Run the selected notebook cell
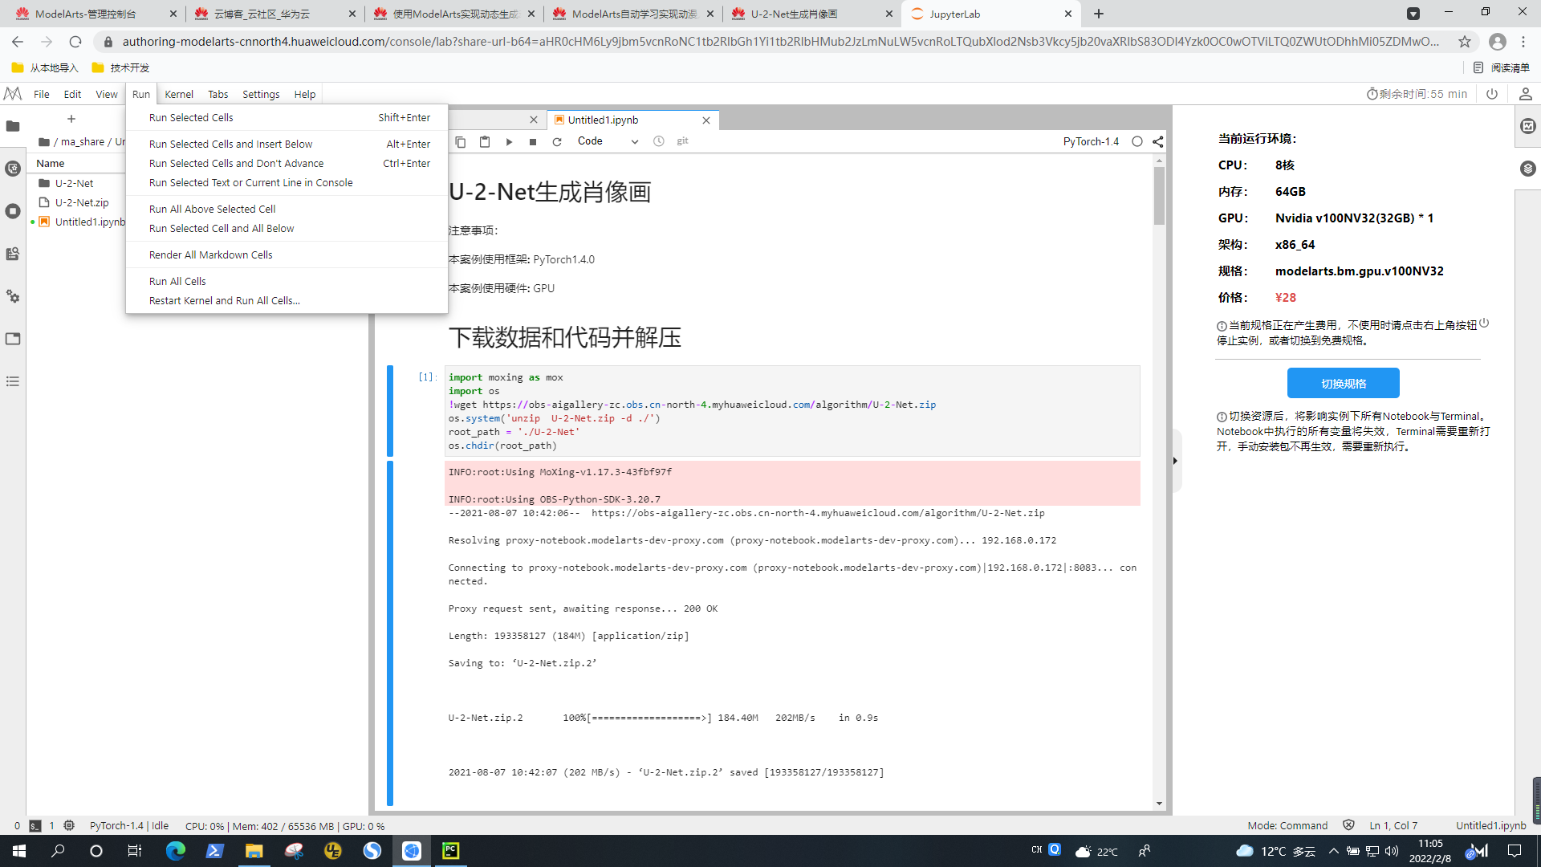This screenshot has width=1541, height=867. (x=509, y=141)
